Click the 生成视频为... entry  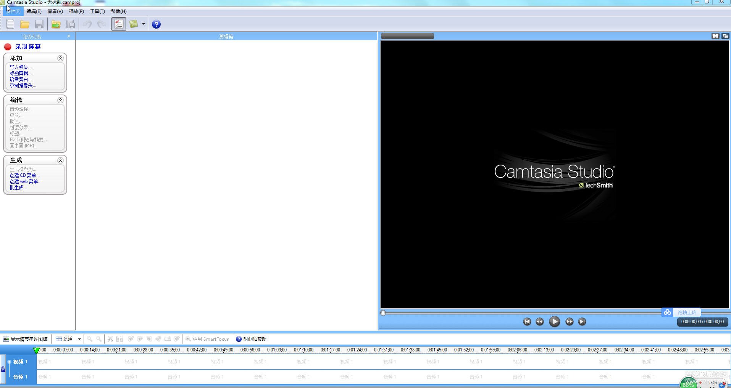coord(23,169)
